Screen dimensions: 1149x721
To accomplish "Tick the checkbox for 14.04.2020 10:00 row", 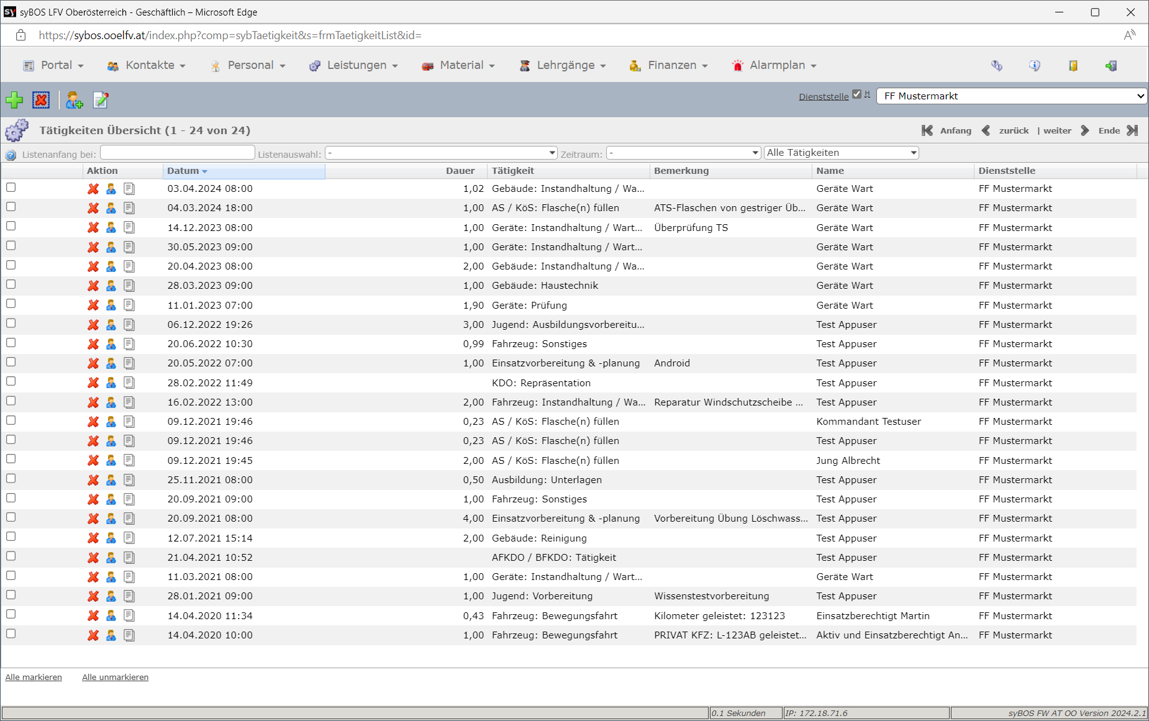I will (11, 634).
